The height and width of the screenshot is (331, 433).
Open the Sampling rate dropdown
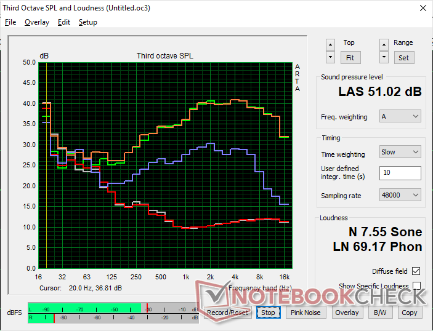click(x=400, y=195)
